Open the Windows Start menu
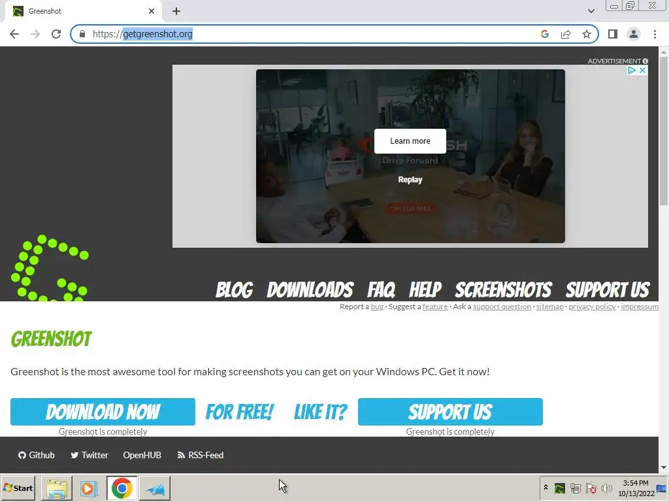The height and width of the screenshot is (502, 669). [x=18, y=488]
